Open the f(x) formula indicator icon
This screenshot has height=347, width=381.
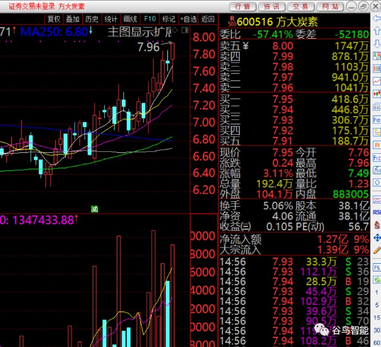tap(377, 170)
